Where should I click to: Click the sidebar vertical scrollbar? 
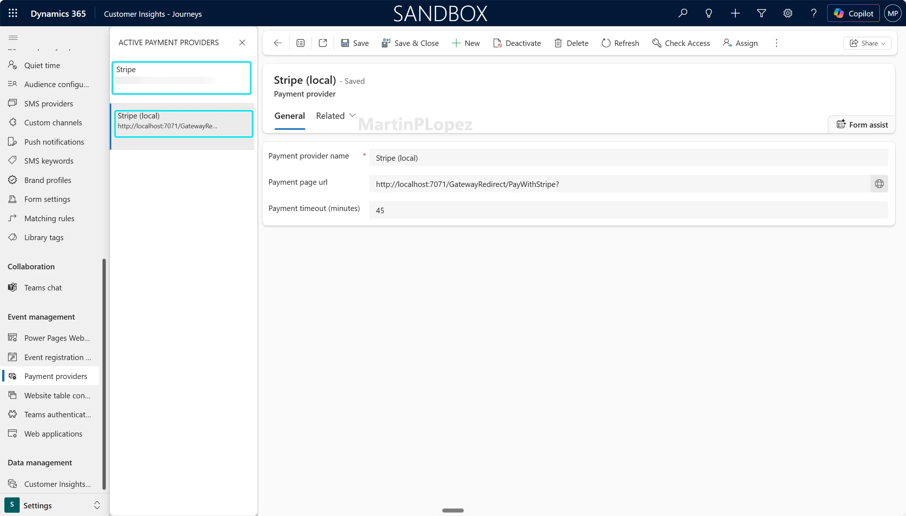(x=104, y=374)
